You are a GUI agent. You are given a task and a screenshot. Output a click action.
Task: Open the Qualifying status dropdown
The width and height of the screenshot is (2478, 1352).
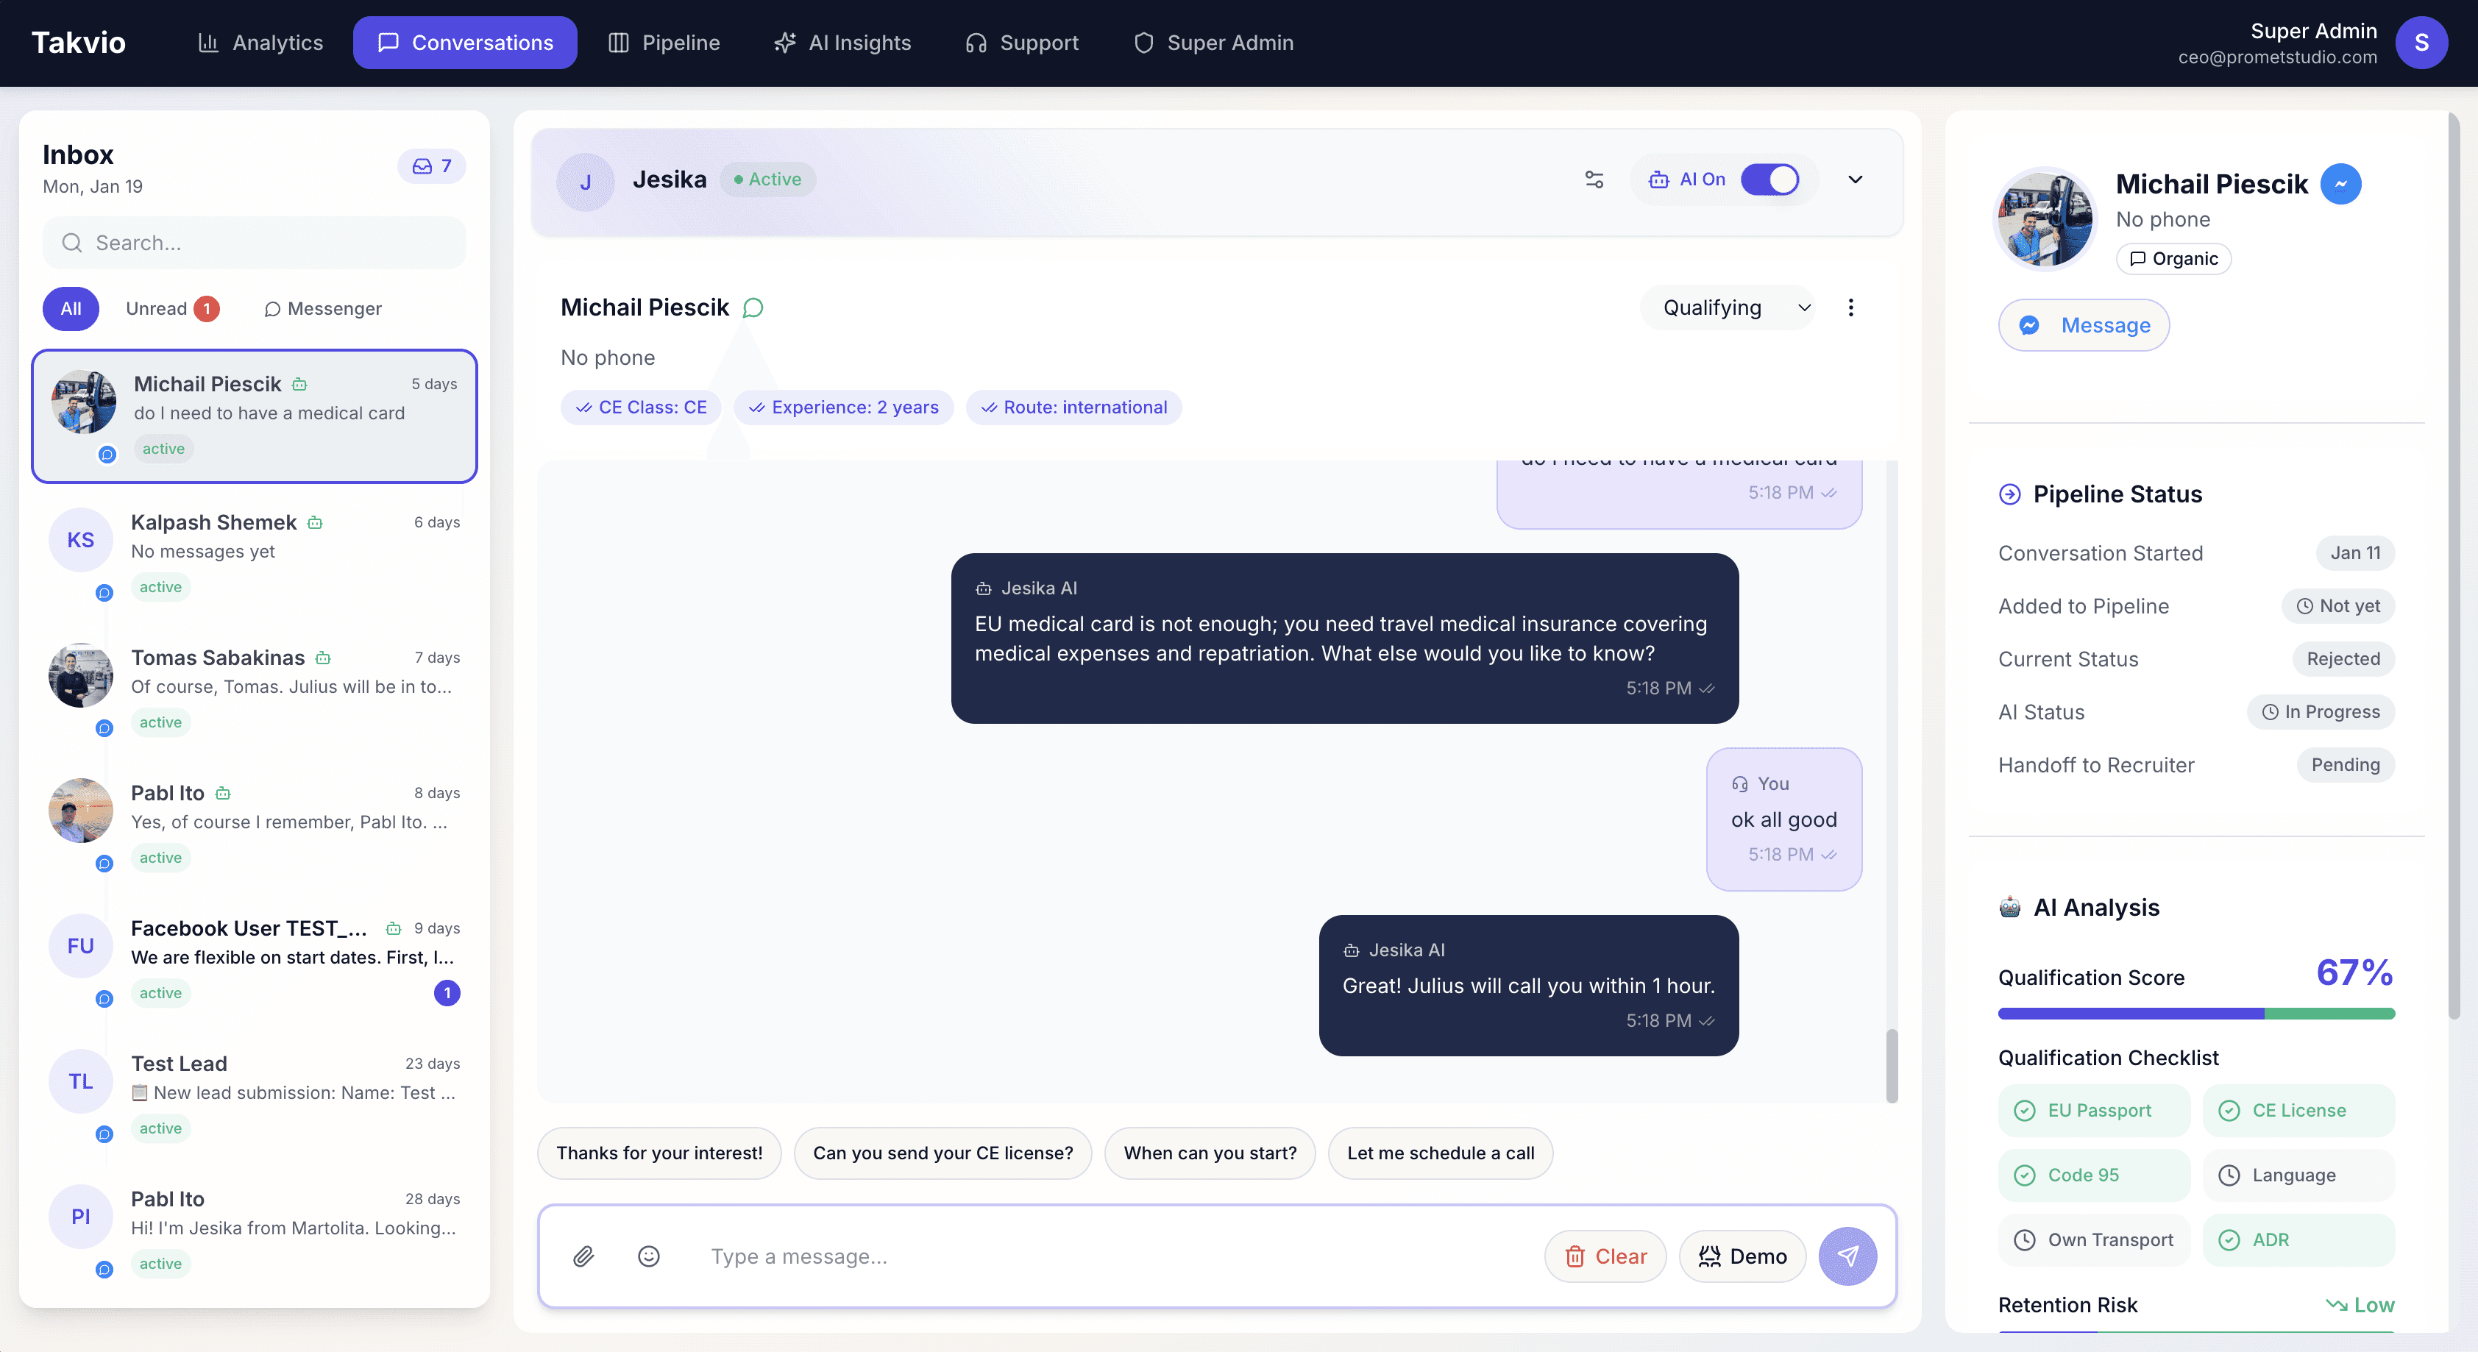1728,307
